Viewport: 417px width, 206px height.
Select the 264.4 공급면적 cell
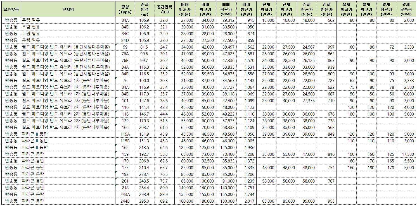[x=145, y=188]
